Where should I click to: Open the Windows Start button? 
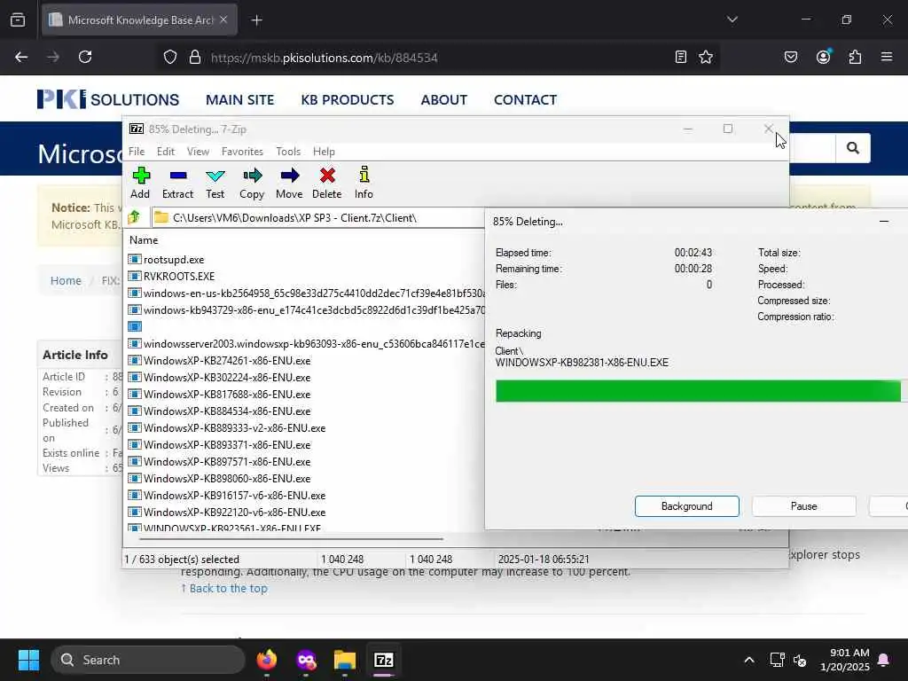click(x=28, y=660)
